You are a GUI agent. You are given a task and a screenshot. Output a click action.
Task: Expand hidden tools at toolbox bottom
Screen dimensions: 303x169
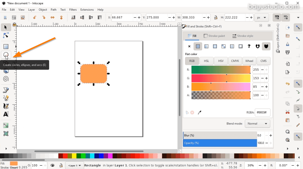6,149
